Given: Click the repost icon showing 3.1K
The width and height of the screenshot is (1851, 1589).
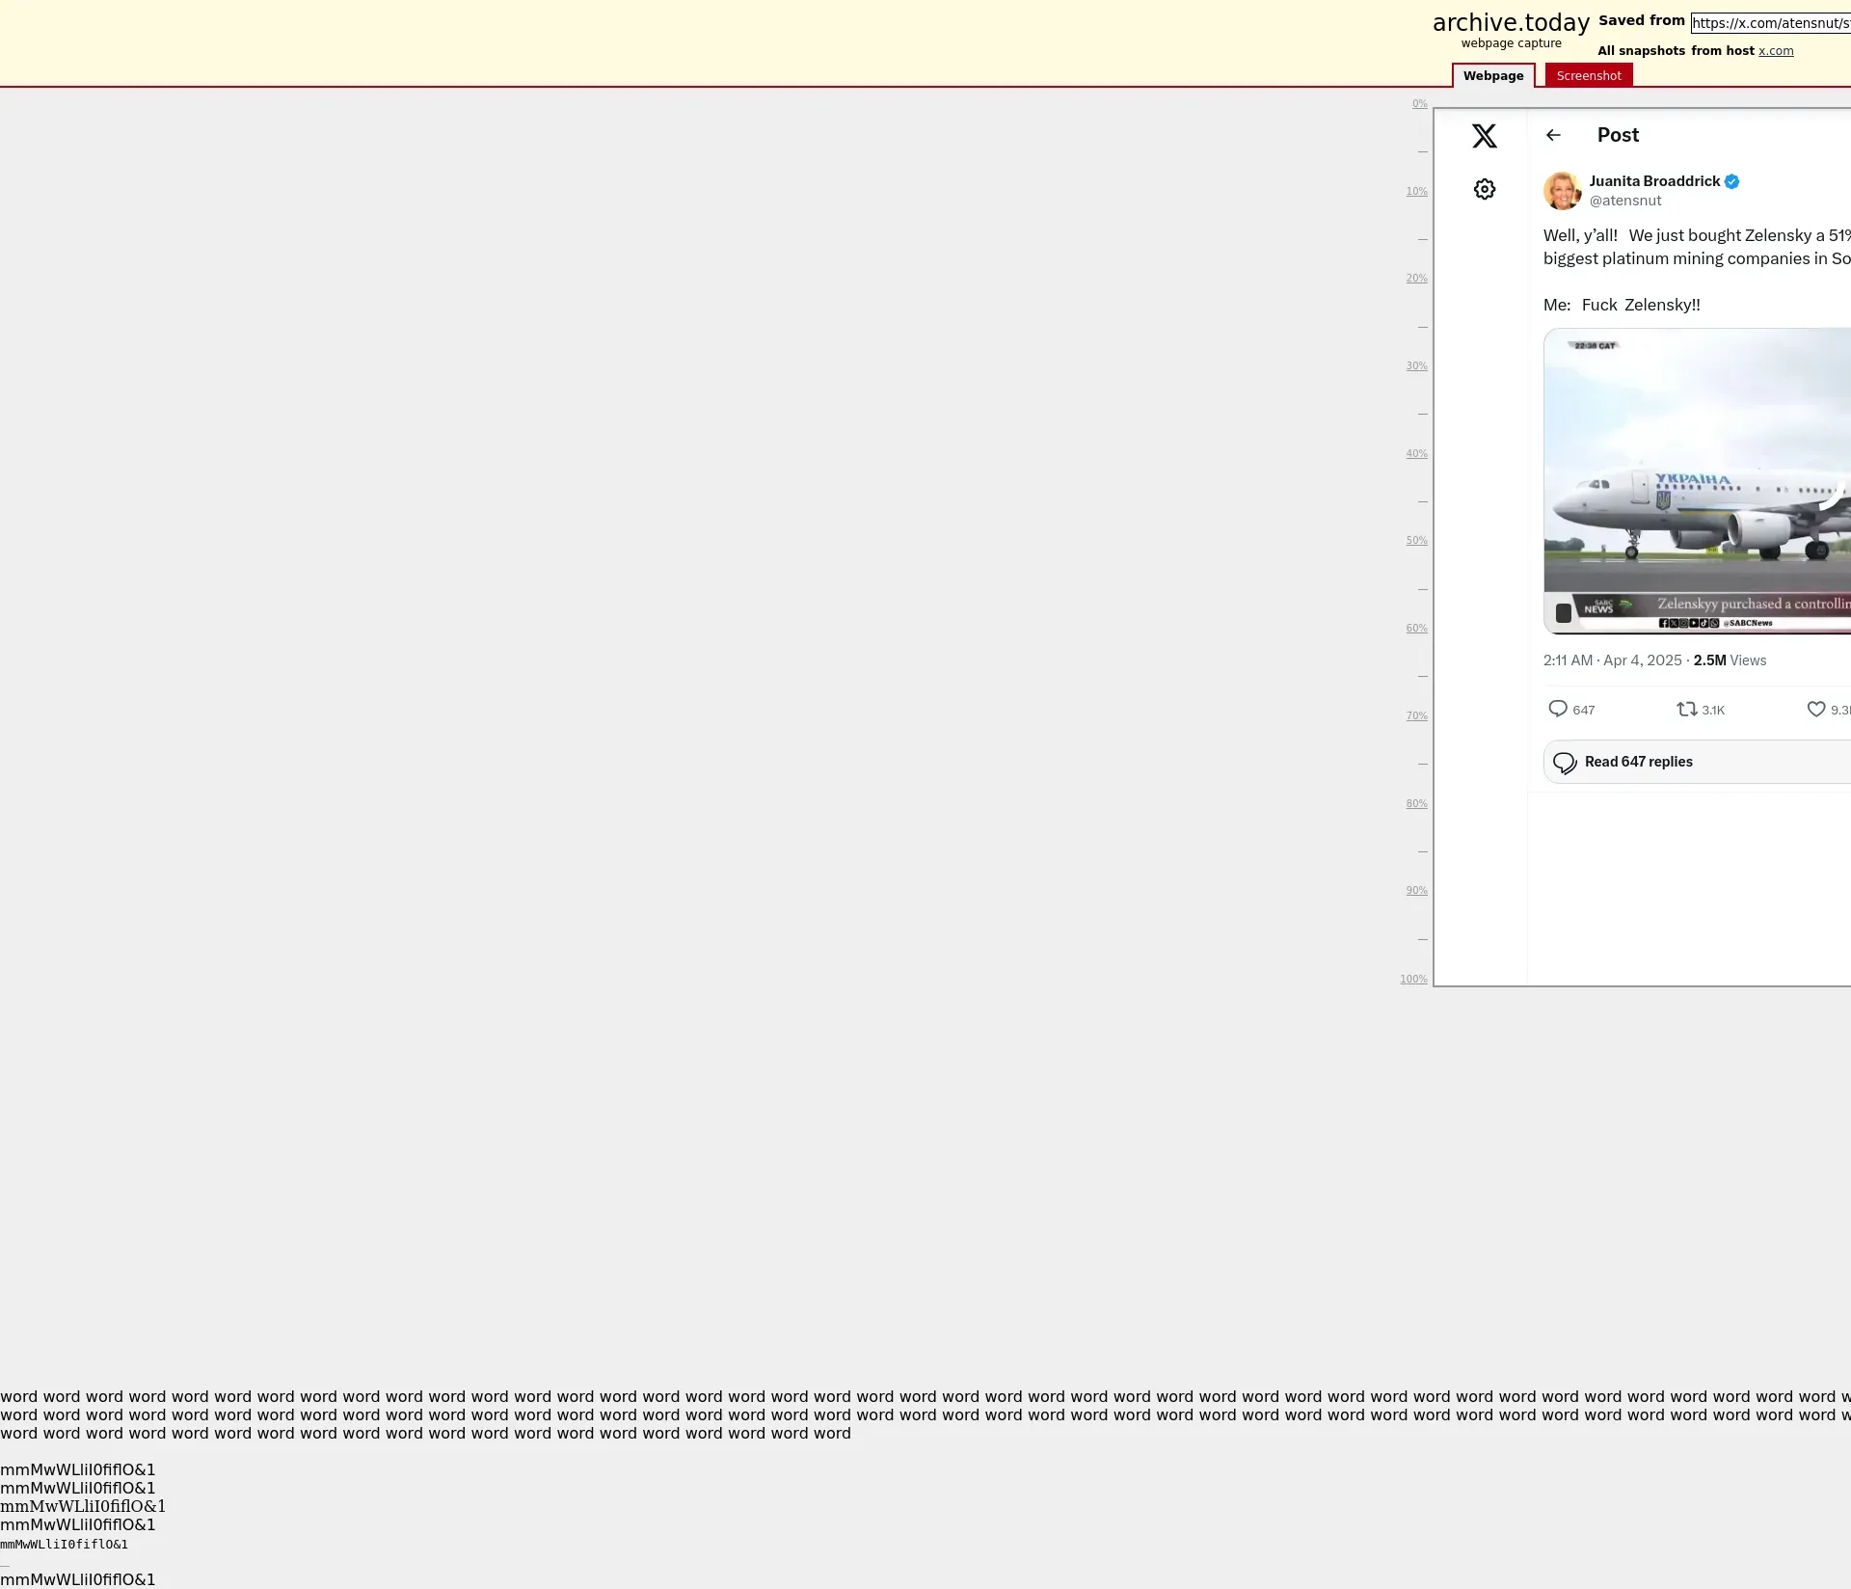Looking at the screenshot, I should 1686,709.
